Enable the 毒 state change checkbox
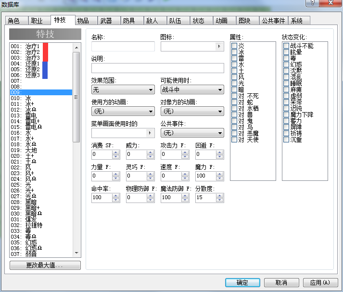The width and height of the screenshot is (343, 292). tap(286, 58)
